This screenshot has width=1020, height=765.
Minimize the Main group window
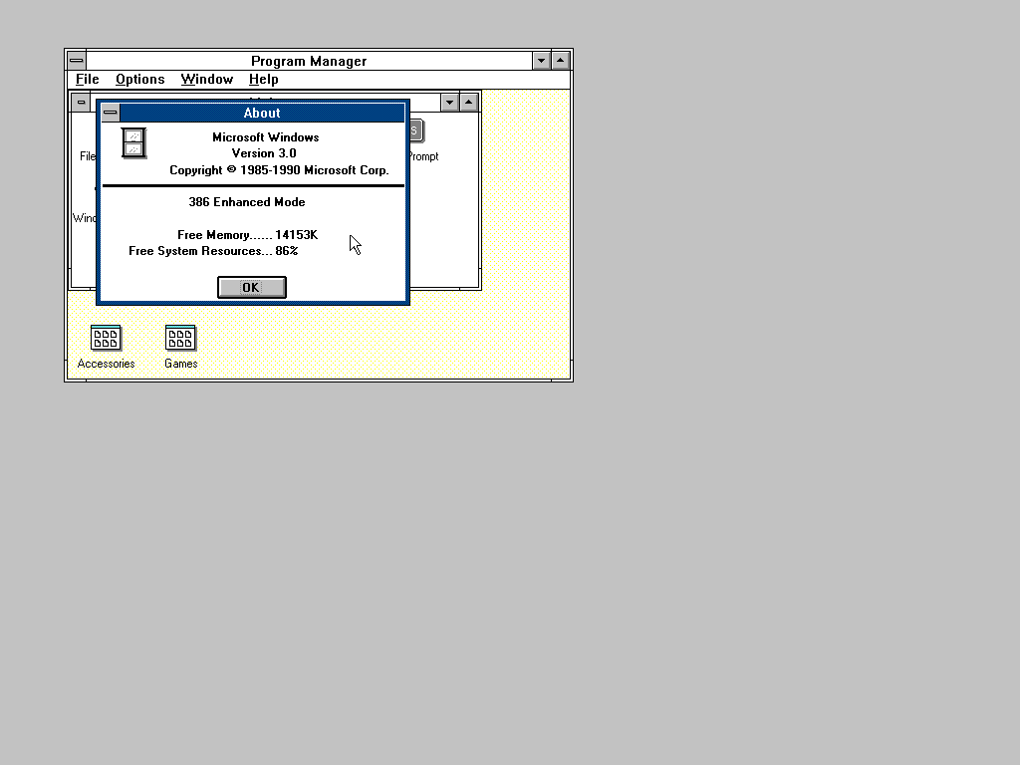(x=449, y=103)
